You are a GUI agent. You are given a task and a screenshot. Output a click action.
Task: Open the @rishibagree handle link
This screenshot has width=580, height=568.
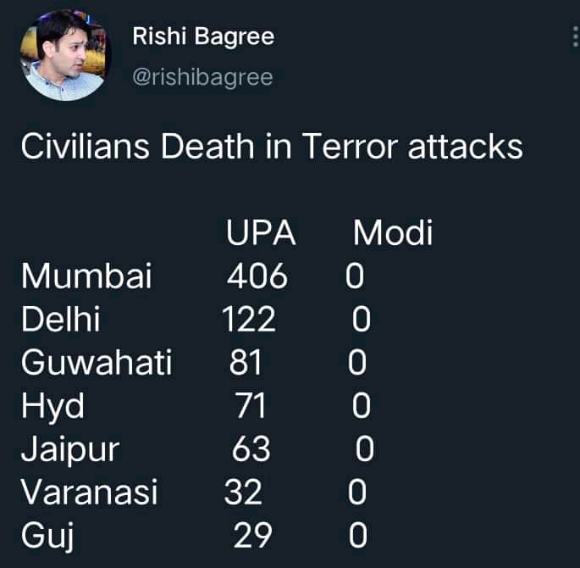[202, 77]
